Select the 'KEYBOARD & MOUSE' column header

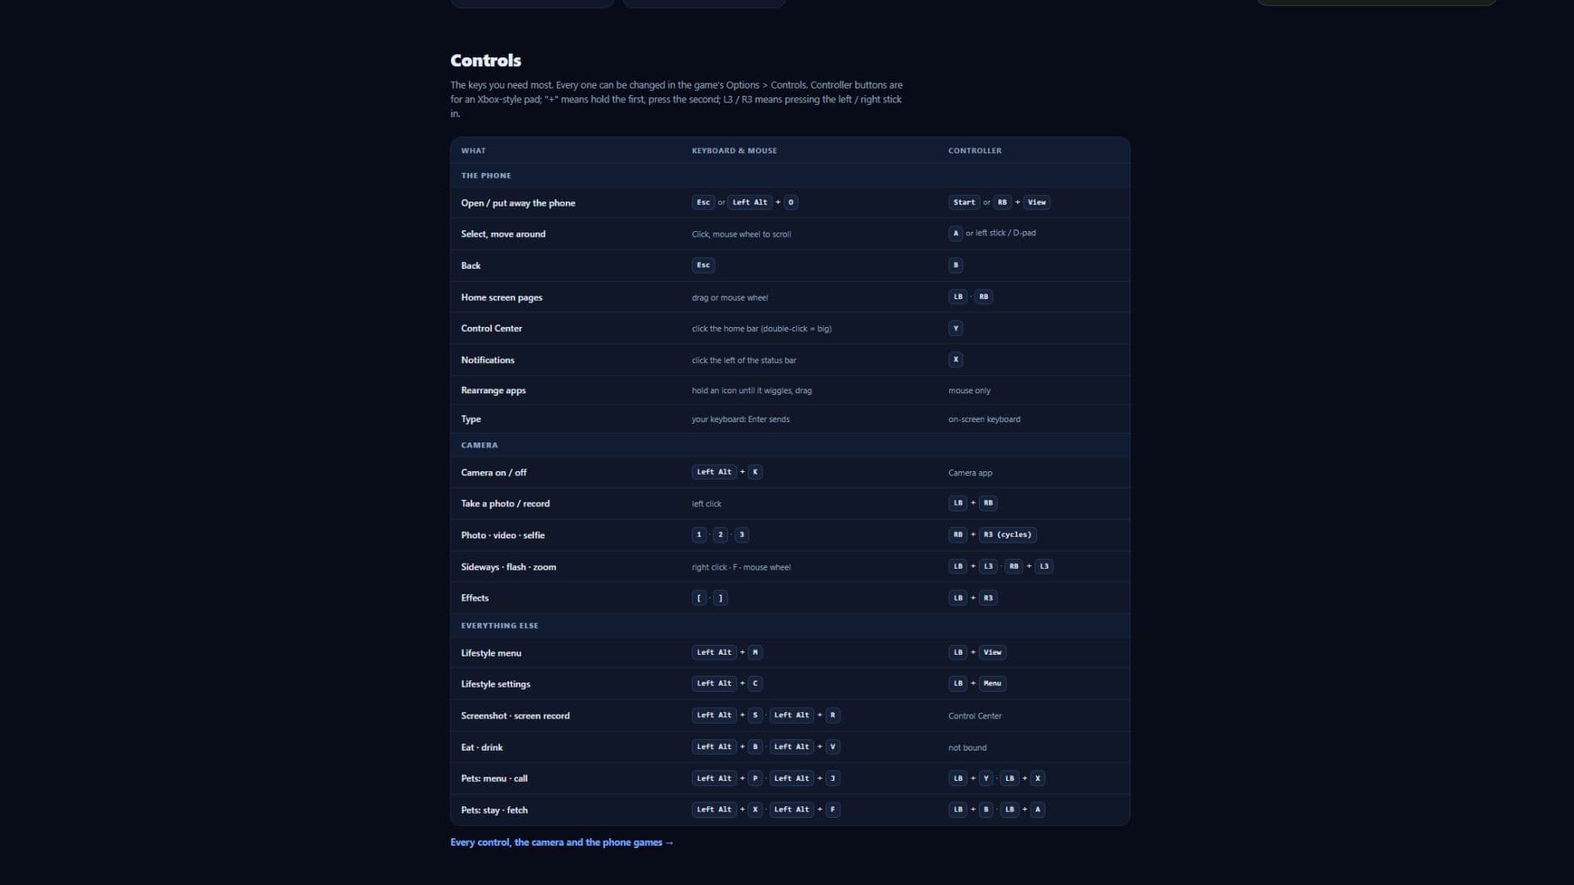coord(734,151)
